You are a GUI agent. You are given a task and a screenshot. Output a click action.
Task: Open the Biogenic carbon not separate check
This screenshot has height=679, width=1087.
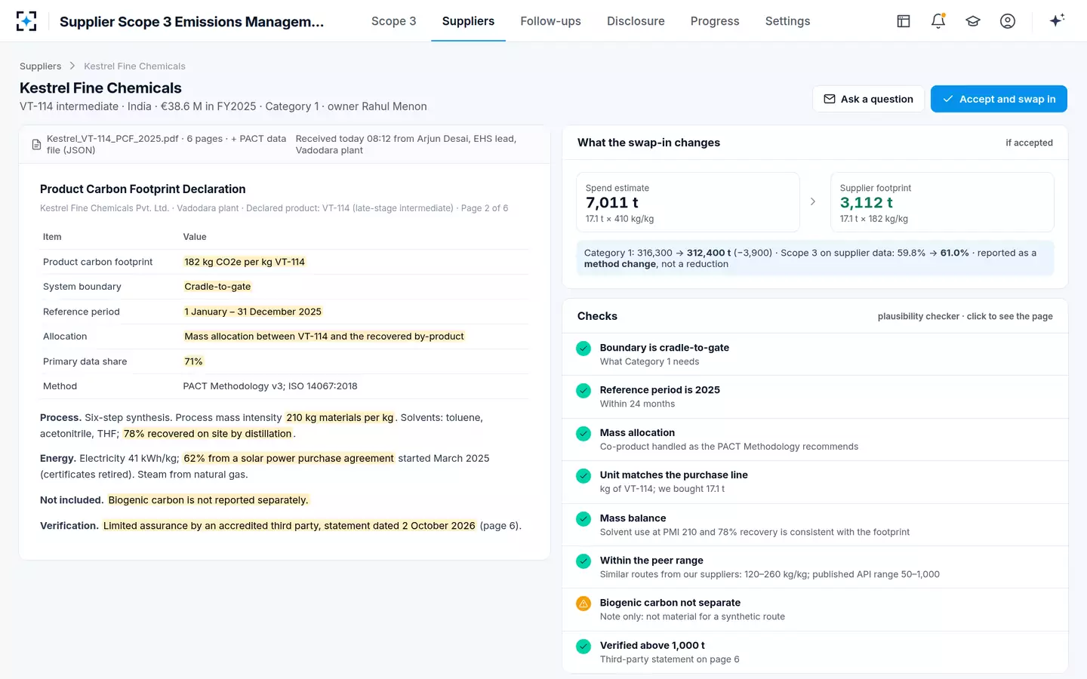pos(815,610)
